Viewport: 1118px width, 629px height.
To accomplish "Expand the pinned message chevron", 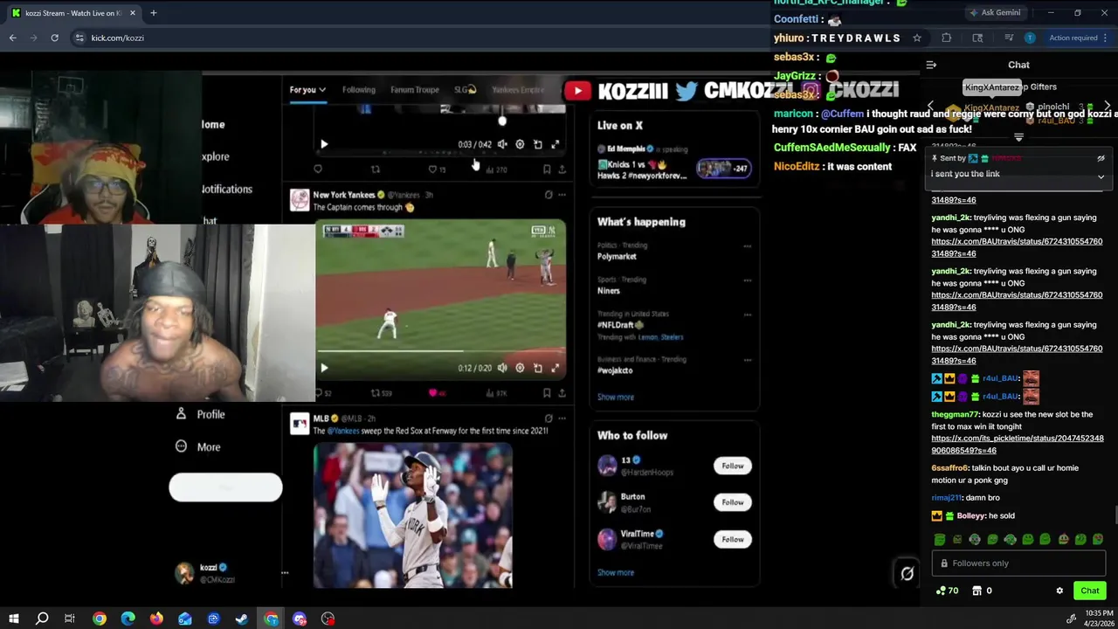I will pos(1101,176).
